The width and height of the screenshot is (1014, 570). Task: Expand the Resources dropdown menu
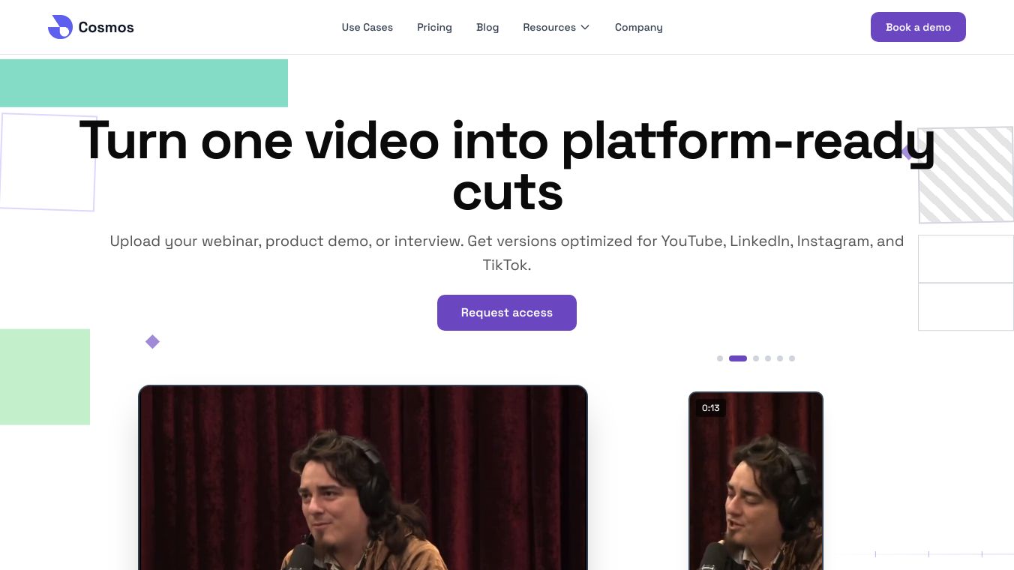click(556, 27)
